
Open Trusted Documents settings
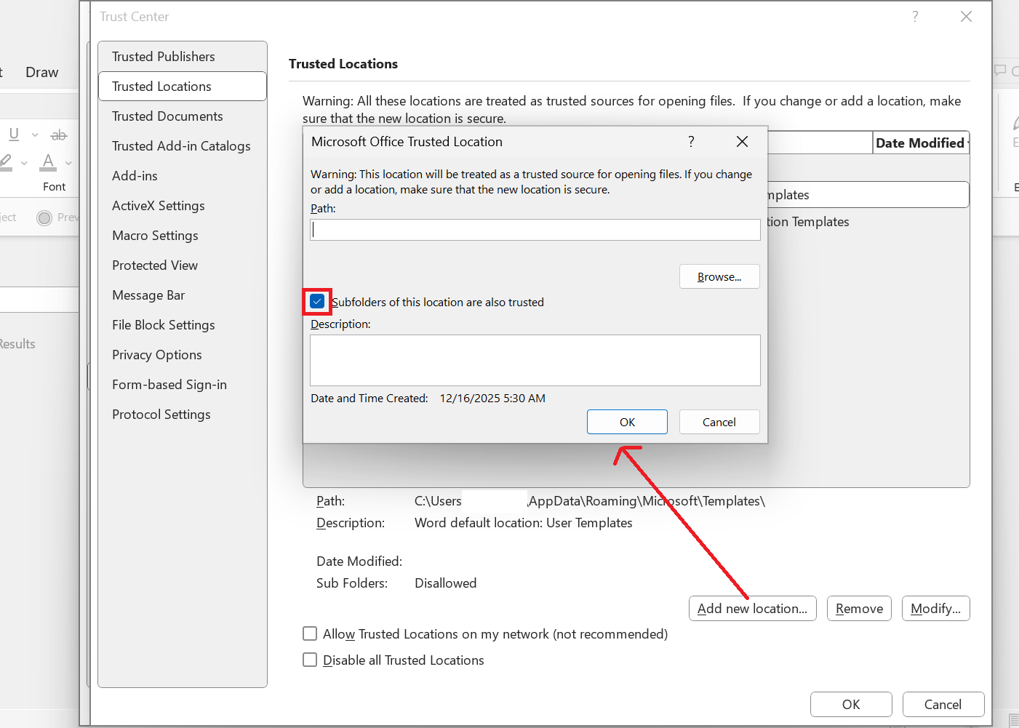[x=183, y=116]
